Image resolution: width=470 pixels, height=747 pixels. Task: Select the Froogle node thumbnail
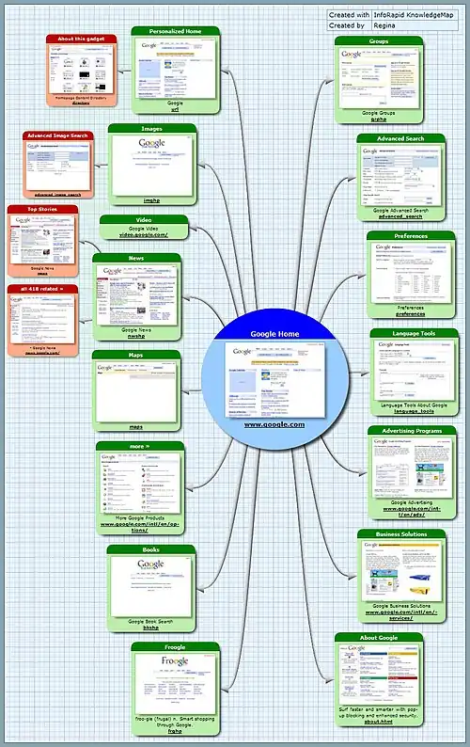pos(175,684)
